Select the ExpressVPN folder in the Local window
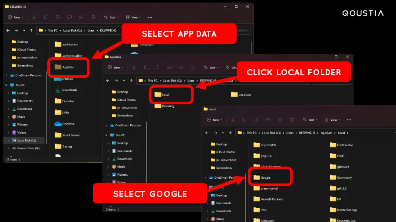This screenshot has width=396, height=222. pyautogui.click(x=265, y=145)
